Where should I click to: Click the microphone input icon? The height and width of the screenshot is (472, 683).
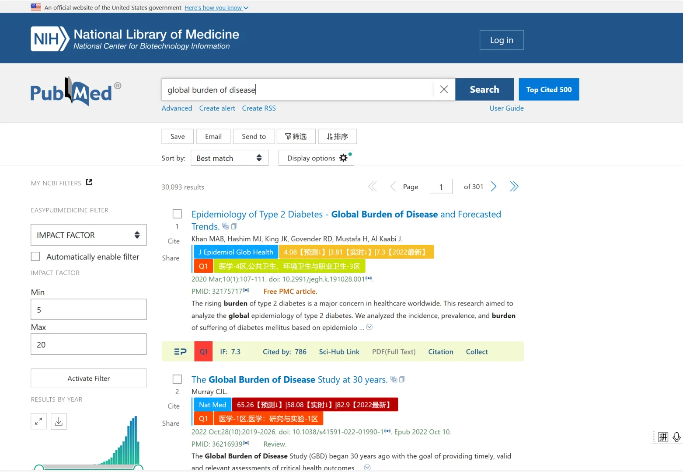[x=676, y=437]
